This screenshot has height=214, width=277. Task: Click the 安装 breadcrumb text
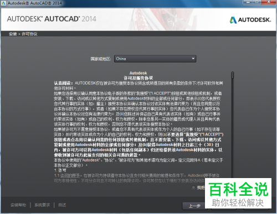[13, 34]
